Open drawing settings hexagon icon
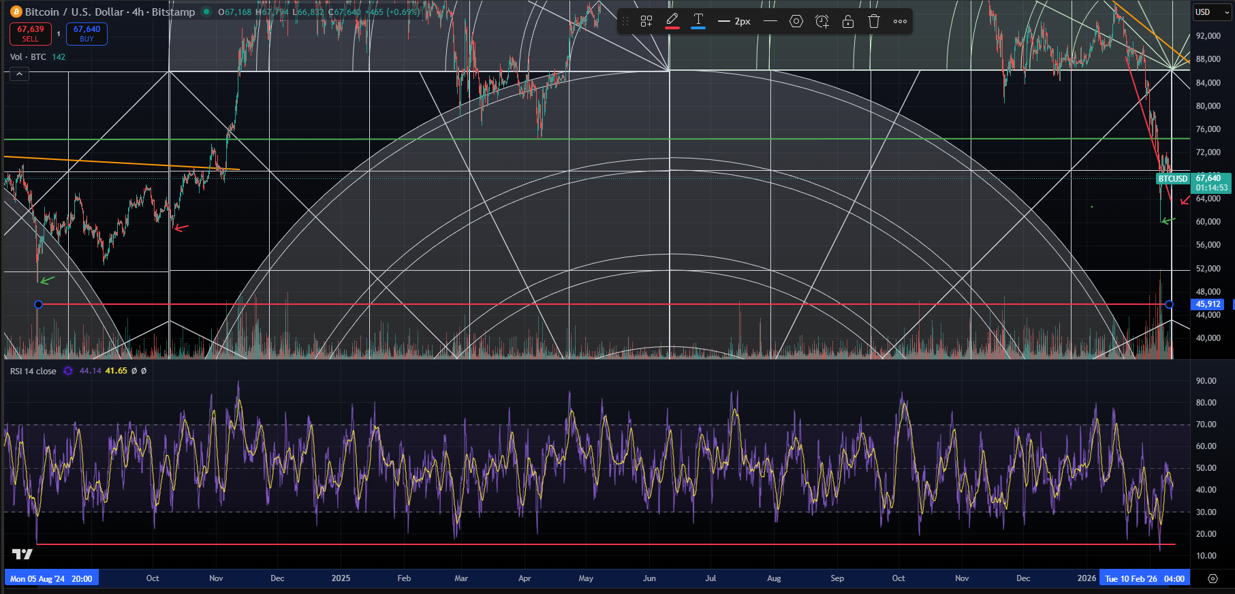This screenshot has height=594, width=1235. [x=796, y=21]
